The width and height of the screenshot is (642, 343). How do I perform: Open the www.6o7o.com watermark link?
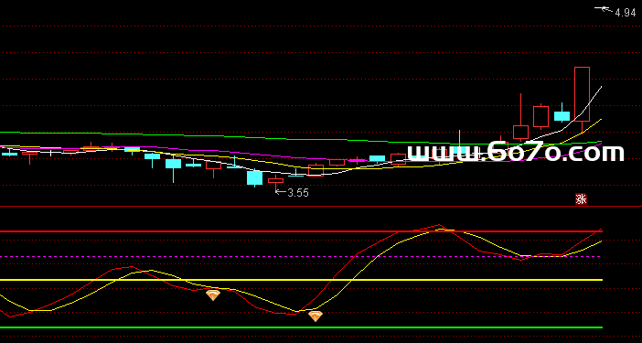point(515,152)
